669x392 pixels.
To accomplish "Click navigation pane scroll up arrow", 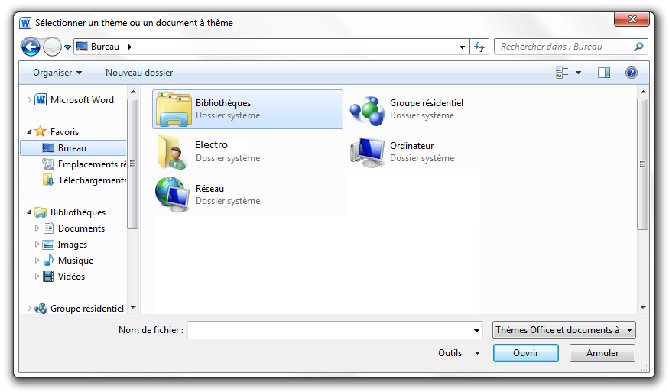I will point(133,92).
